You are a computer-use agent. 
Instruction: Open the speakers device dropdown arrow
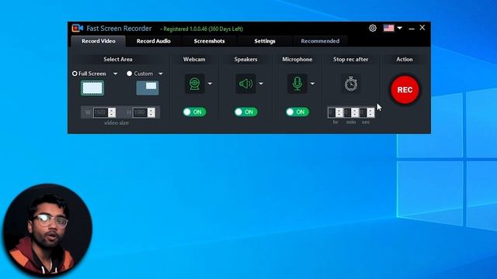[x=261, y=84]
